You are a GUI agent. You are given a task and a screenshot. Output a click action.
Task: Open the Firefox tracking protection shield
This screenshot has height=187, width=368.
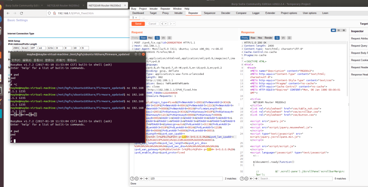pyautogui.click(x=49, y=13)
